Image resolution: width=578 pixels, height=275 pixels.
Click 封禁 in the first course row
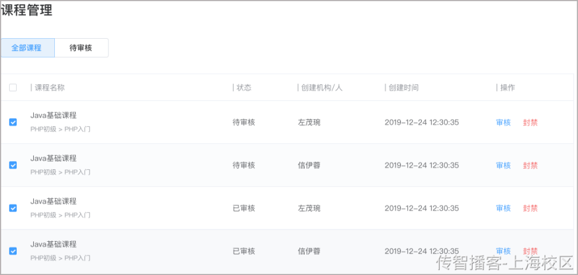click(x=530, y=122)
